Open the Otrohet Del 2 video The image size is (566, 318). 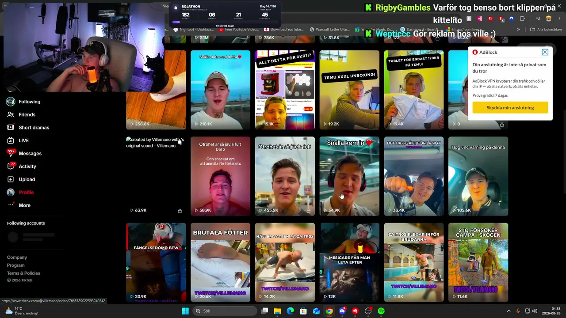pos(220,176)
